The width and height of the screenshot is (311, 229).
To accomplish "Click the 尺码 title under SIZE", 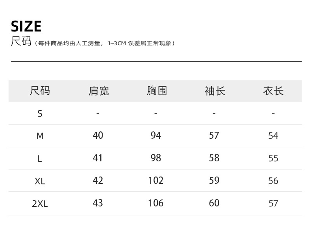I will [x=21, y=41].
